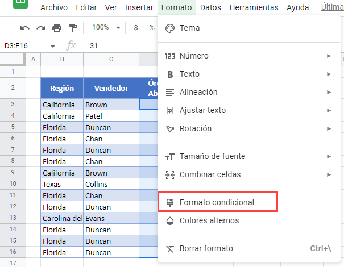The image size is (344, 267).
Task: Click the currency format dollar icon
Action: (136, 27)
